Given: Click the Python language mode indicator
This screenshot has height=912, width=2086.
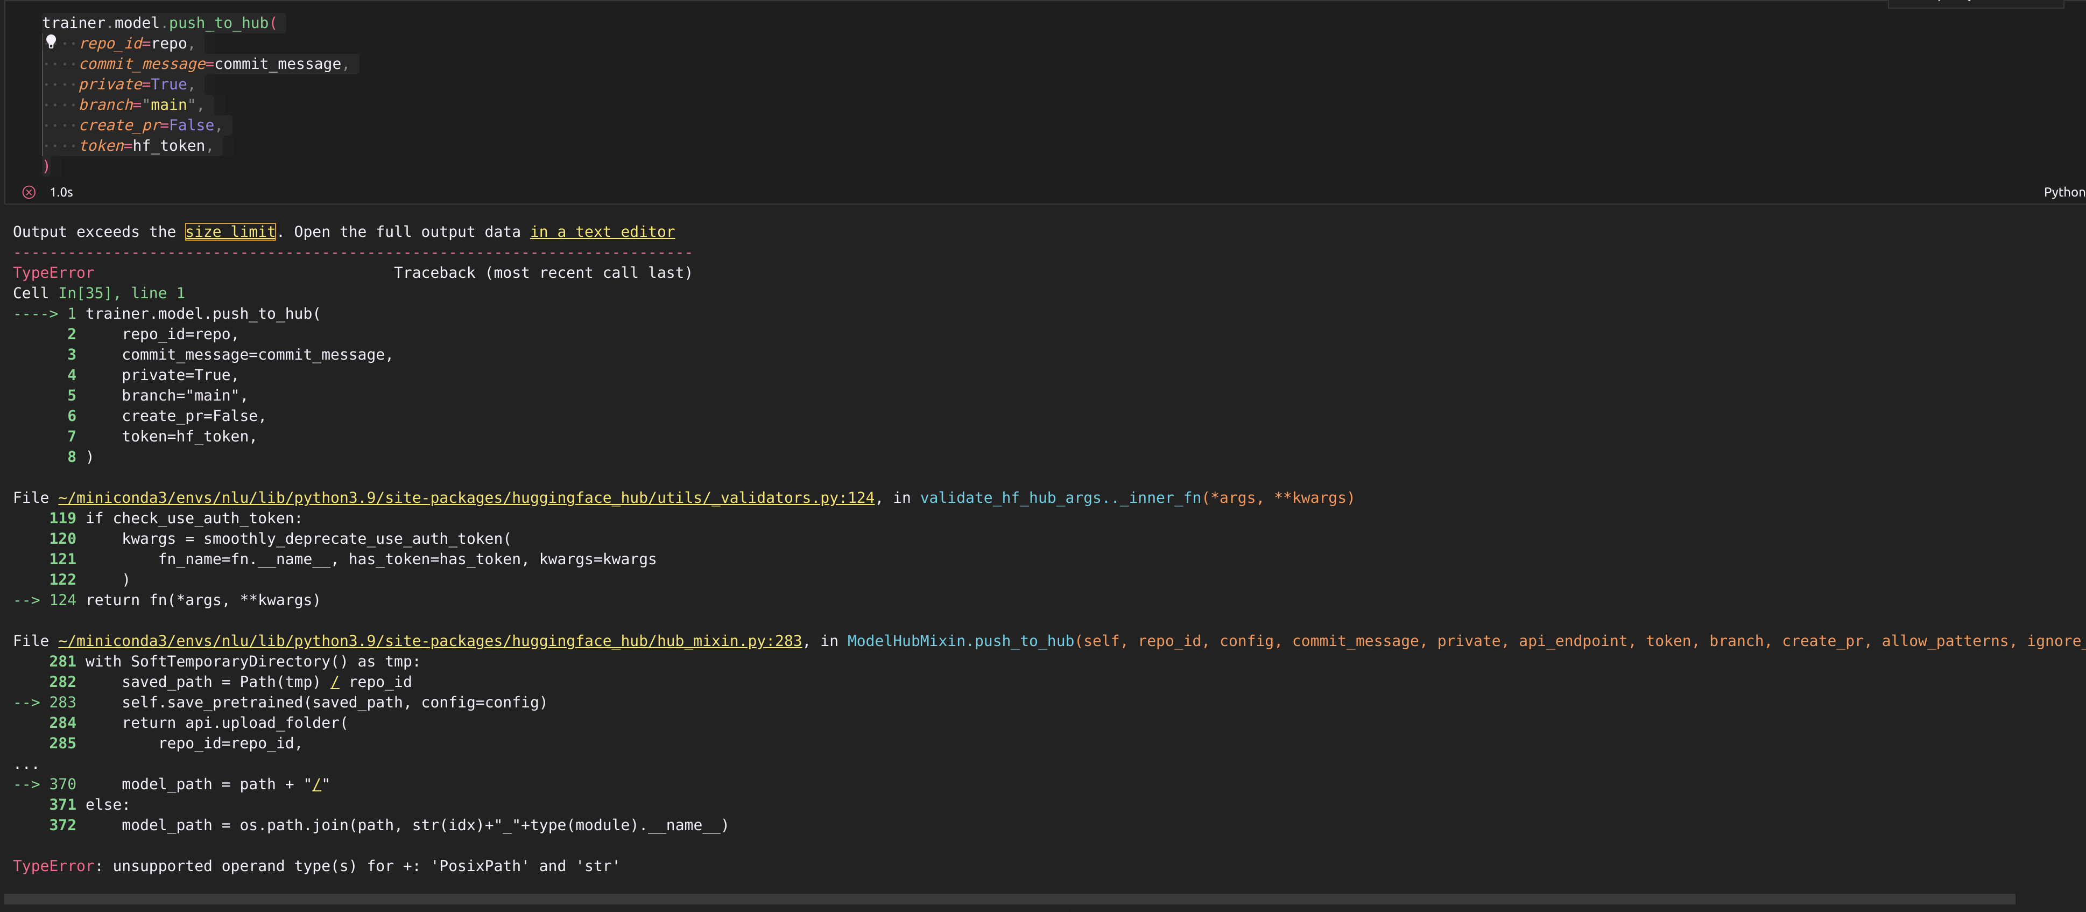Looking at the screenshot, I should pyautogui.click(x=2062, y=192).
